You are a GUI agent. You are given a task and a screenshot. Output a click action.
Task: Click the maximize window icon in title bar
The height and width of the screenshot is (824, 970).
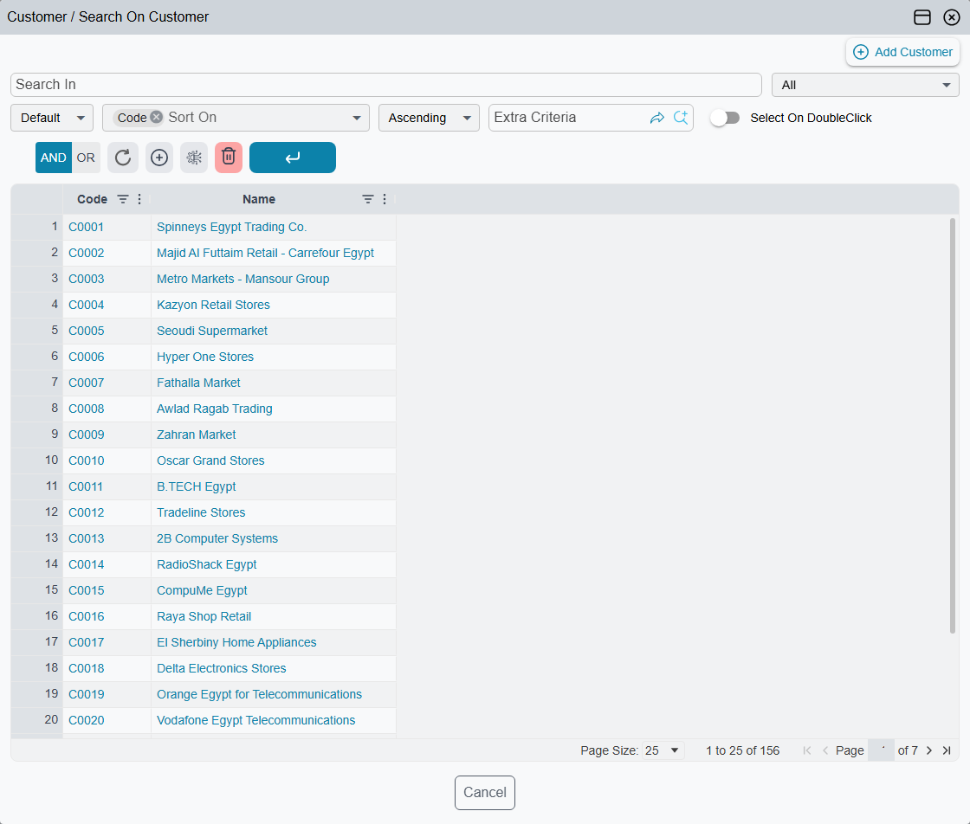click(921, 17)
